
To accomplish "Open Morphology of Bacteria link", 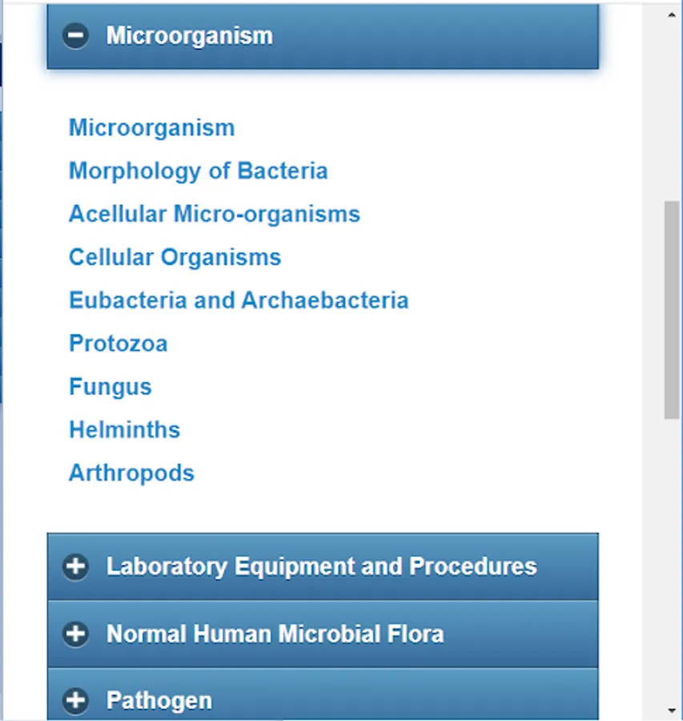I will 198,171.
